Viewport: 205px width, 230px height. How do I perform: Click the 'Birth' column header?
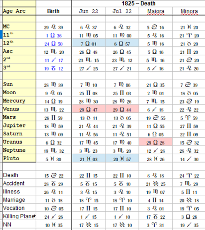click(x=53, y=11)
